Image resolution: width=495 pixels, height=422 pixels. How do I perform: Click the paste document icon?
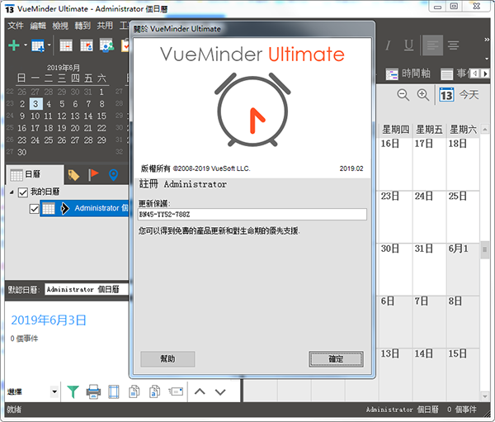155,392
